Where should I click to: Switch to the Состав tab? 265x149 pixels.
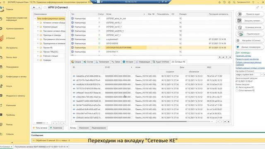pyautogui.click(x=88, y=62)
